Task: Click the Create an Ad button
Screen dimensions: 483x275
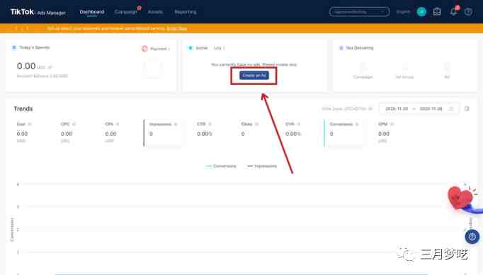Action: coord(254,76)
